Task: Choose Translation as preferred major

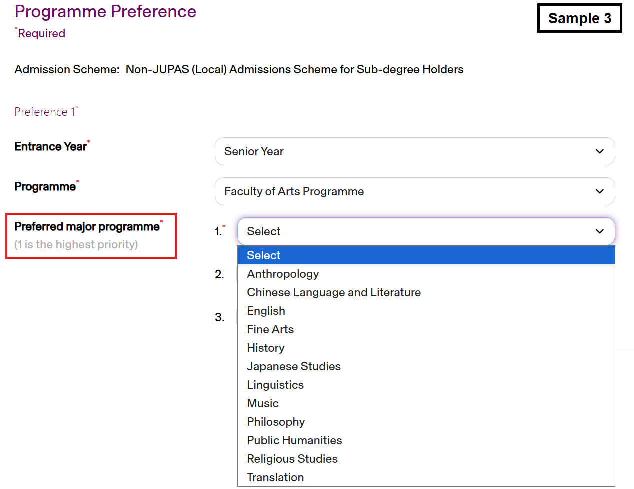Action: [x=275, y=477]
